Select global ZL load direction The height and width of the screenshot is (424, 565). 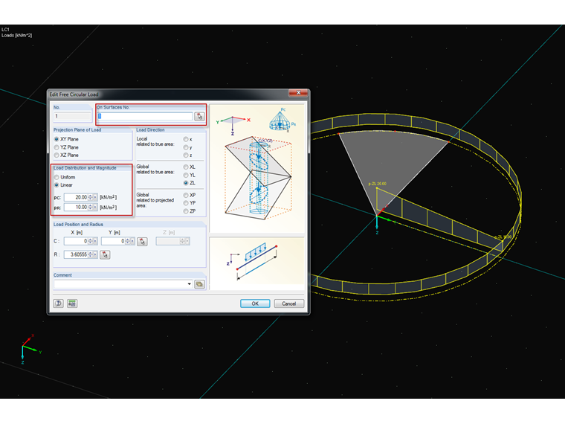186,183
